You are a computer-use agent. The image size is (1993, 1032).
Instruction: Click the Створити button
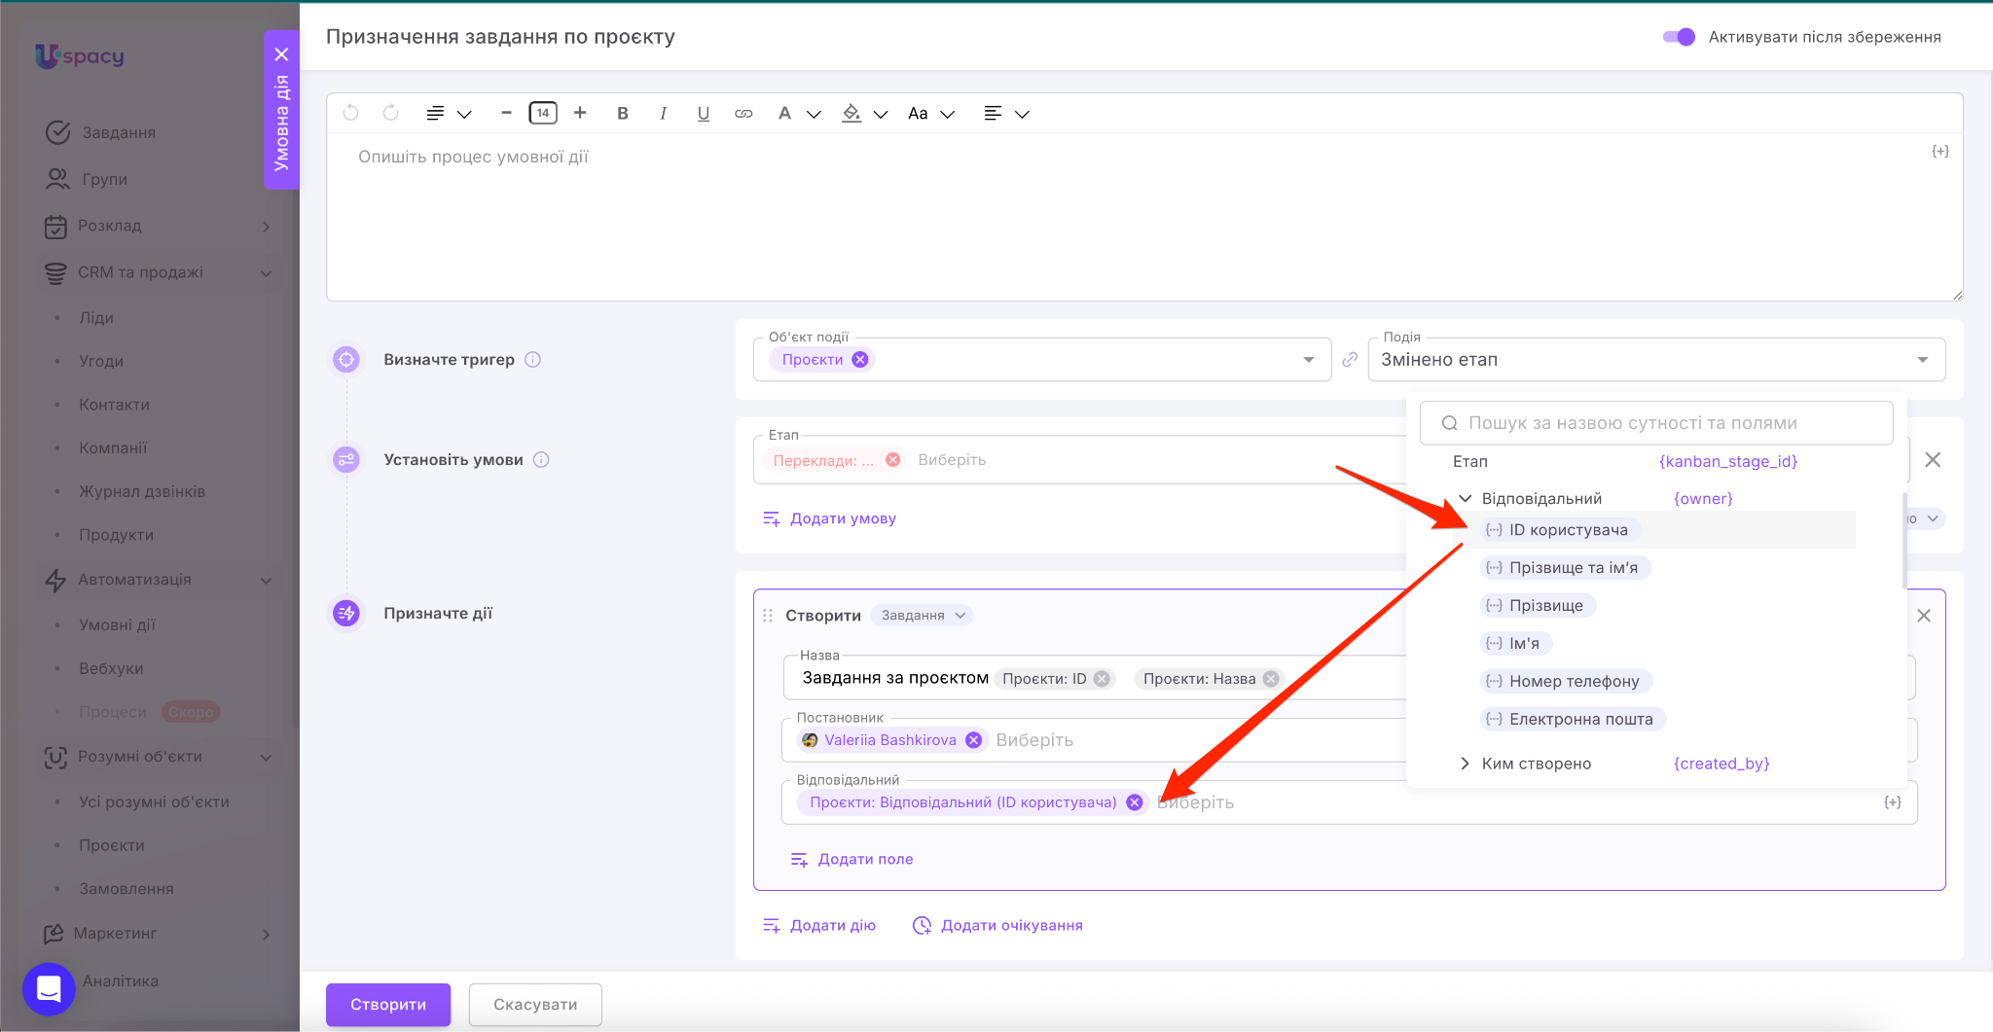(x=388, y=1004)
